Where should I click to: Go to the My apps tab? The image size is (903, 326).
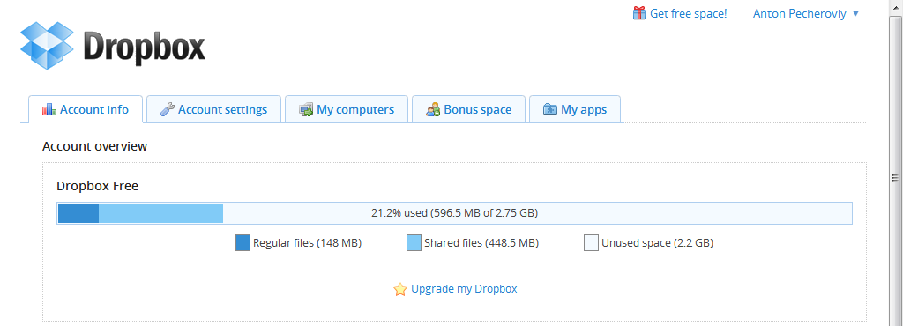click(575, 109)
